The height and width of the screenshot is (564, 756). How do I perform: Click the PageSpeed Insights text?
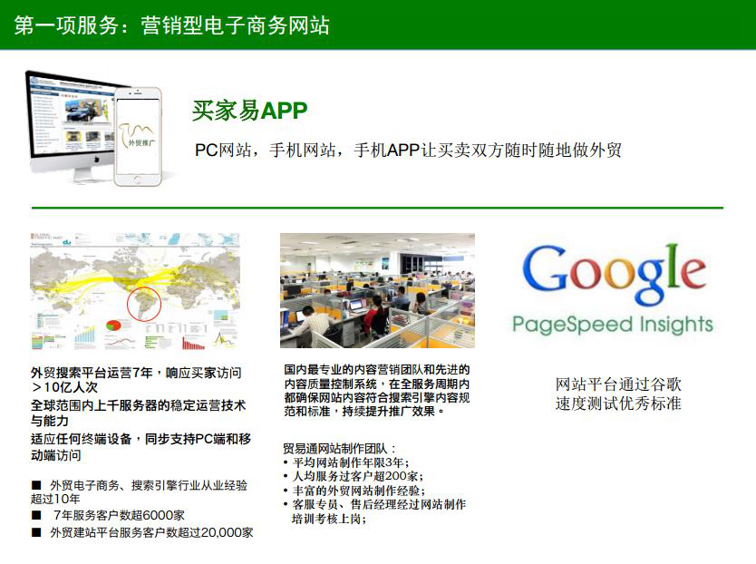pos(612,325)
